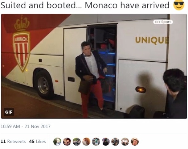Click the man in red trousers in GIF

pos(91,79)
